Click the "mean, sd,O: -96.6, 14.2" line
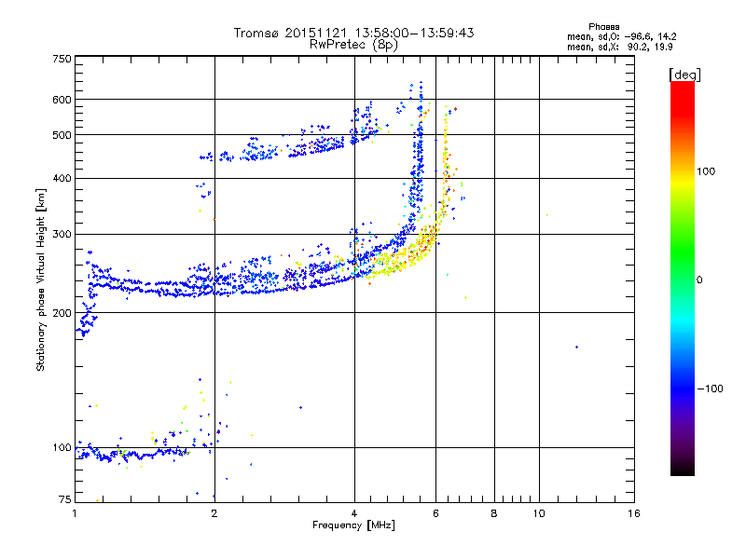Screen dimensions: 746x559 click(x=621, y=36)
